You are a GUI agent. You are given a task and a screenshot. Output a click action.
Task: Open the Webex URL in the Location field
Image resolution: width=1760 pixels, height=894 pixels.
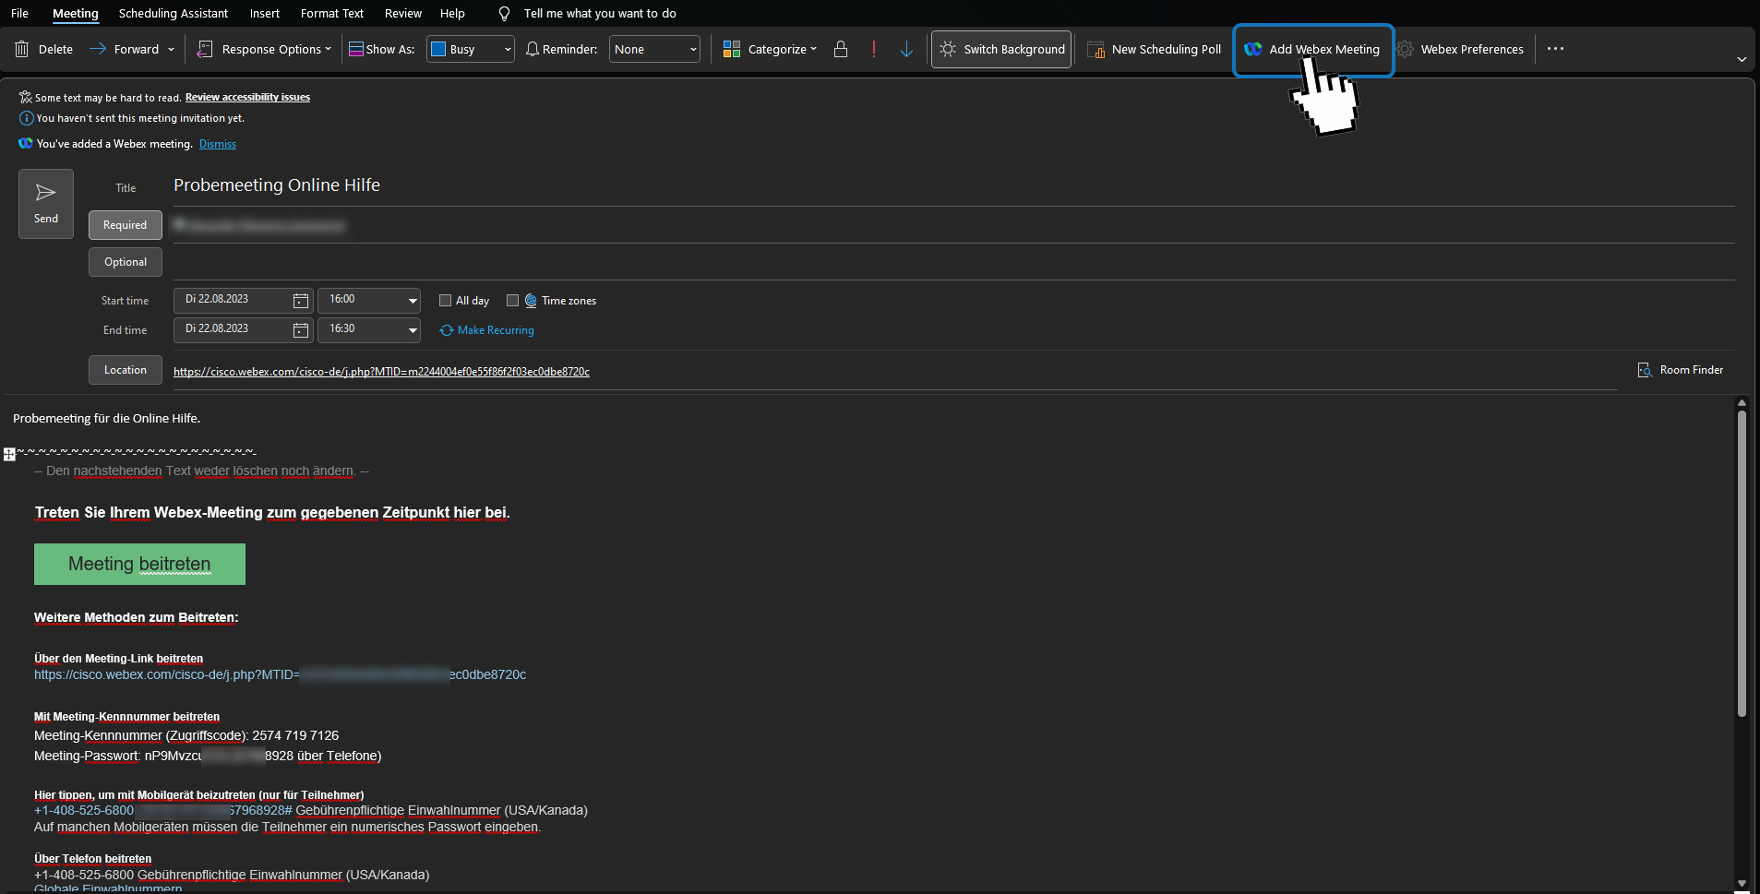[381, 372]
